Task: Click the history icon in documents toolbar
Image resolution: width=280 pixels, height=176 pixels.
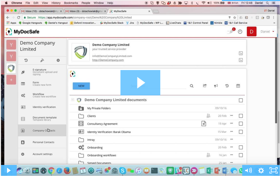Action: coord(227,86)
